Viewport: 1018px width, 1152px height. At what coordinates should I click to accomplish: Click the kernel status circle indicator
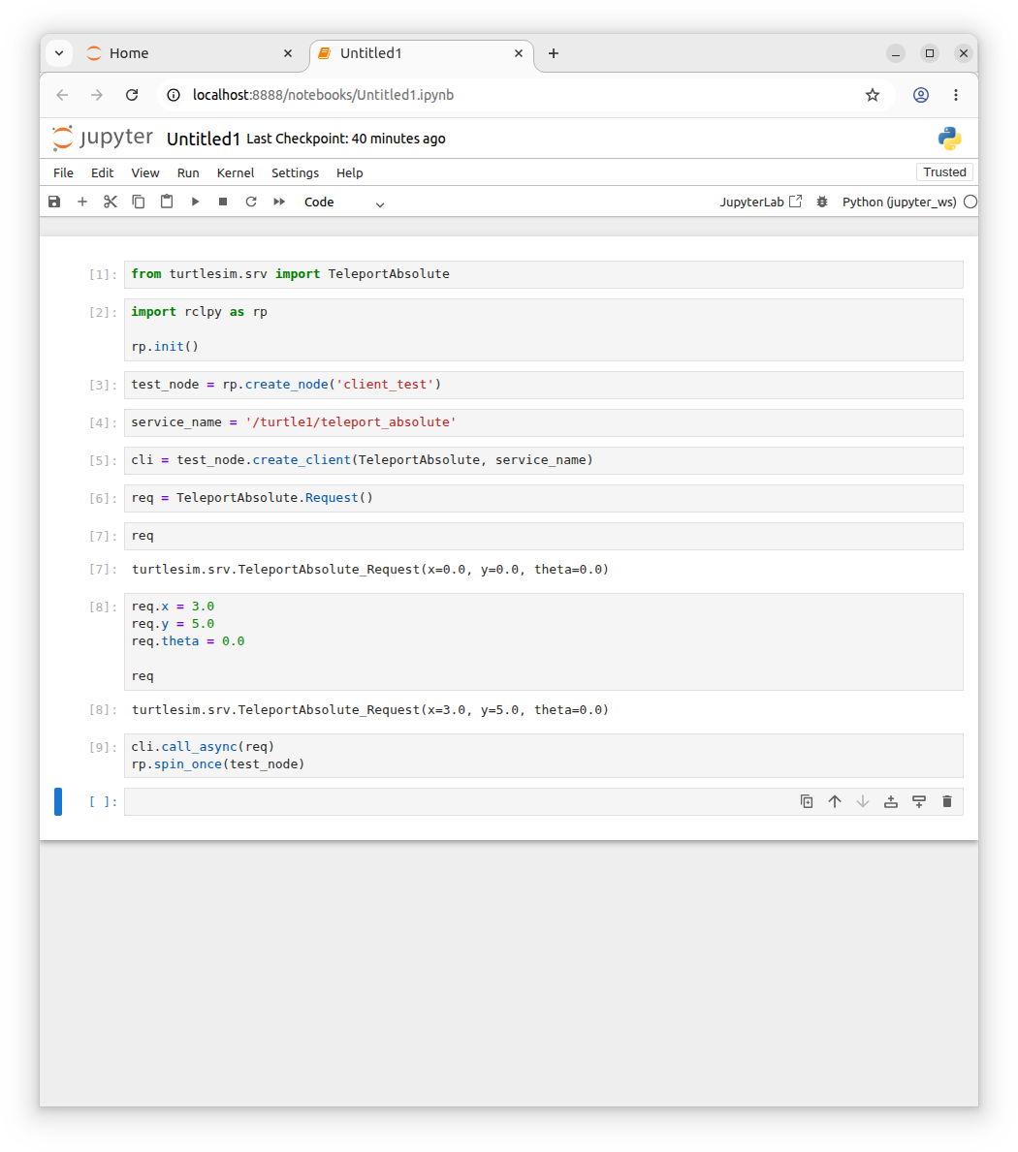tap(970, 202)
